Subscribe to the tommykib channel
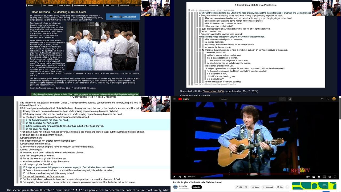The height and width of the screenshot is (192, 341). [197, 187]
